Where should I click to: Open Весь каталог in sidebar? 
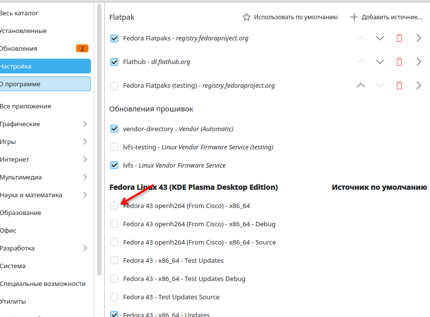coord(45,13)
